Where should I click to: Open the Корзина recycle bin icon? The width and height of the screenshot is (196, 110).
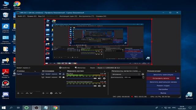6,16
